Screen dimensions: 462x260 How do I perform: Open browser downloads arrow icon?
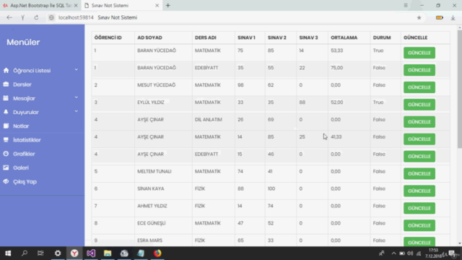tap(453, 17)
